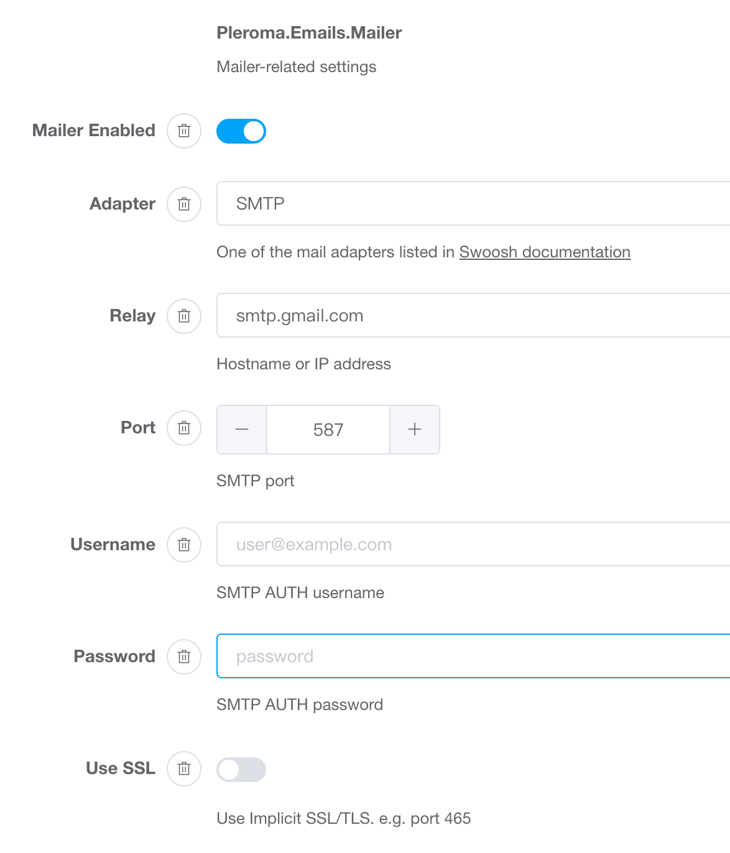Image resolution: width=730 pixels, height=853 pixels.
Task: Turn off the Mailer Enabled switch
Action: click(241, 131)
